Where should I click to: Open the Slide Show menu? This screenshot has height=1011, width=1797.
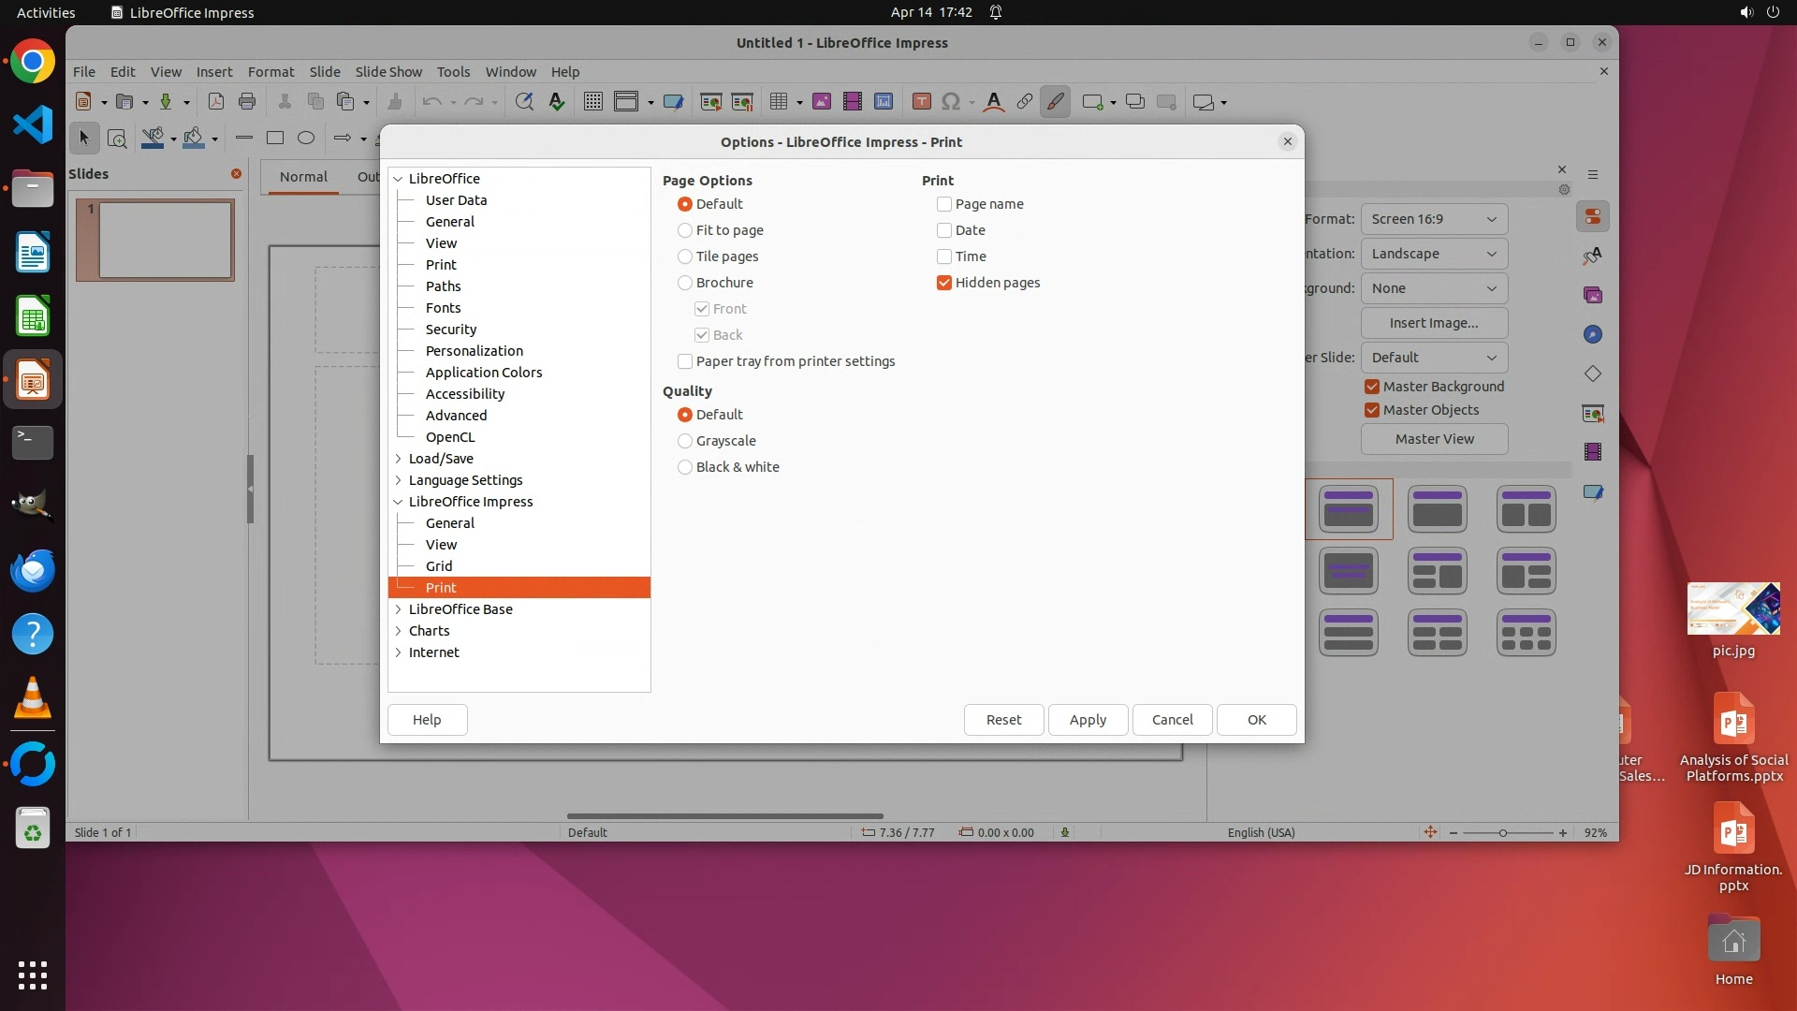click(388, 72)
